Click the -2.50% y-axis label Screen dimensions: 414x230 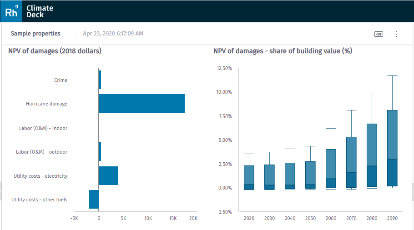point(224,212)
